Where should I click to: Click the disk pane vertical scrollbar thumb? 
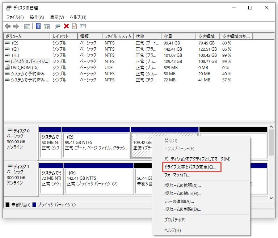[x=271, y=143]
